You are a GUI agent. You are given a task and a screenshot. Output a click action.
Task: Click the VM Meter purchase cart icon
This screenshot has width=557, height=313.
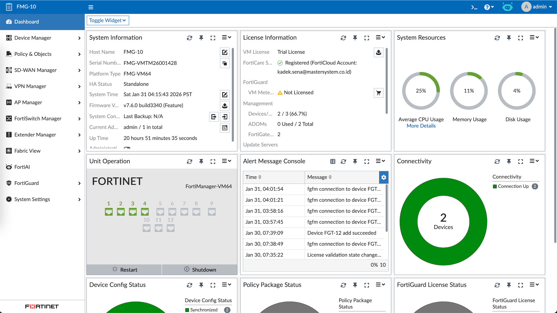(378, 93)
